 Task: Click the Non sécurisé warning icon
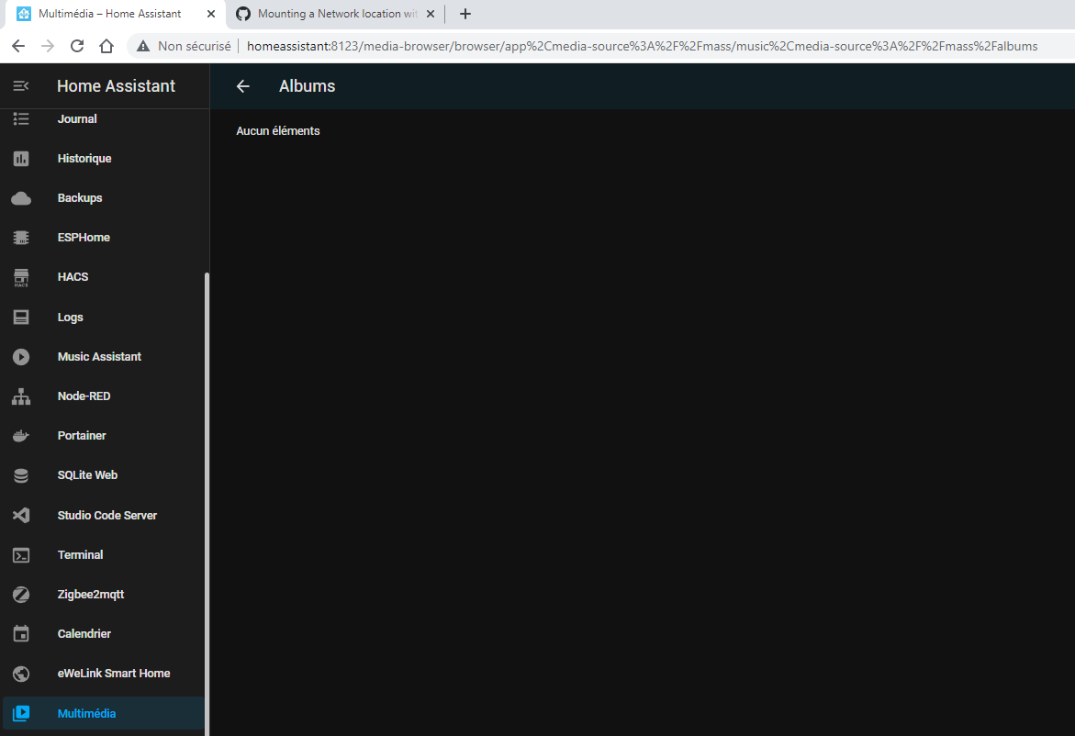click(142, 46)
